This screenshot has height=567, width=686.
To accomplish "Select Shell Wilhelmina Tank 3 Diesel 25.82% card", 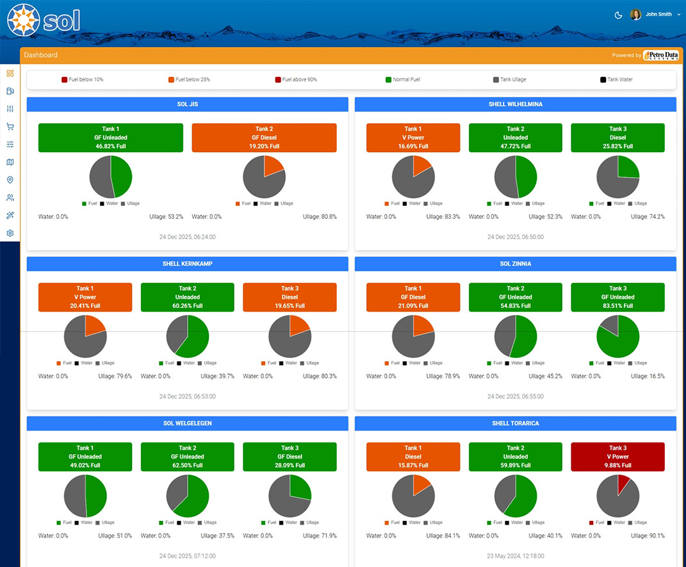I will (617, 138).
